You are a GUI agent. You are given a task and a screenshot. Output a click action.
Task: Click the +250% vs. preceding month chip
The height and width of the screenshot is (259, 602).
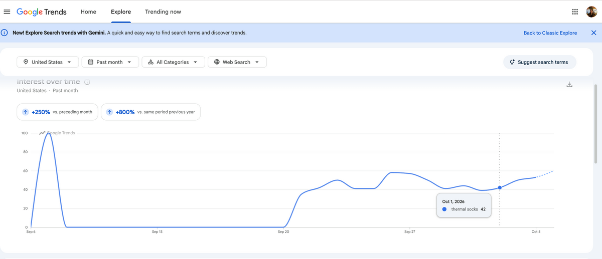click(x=57, y=112)
